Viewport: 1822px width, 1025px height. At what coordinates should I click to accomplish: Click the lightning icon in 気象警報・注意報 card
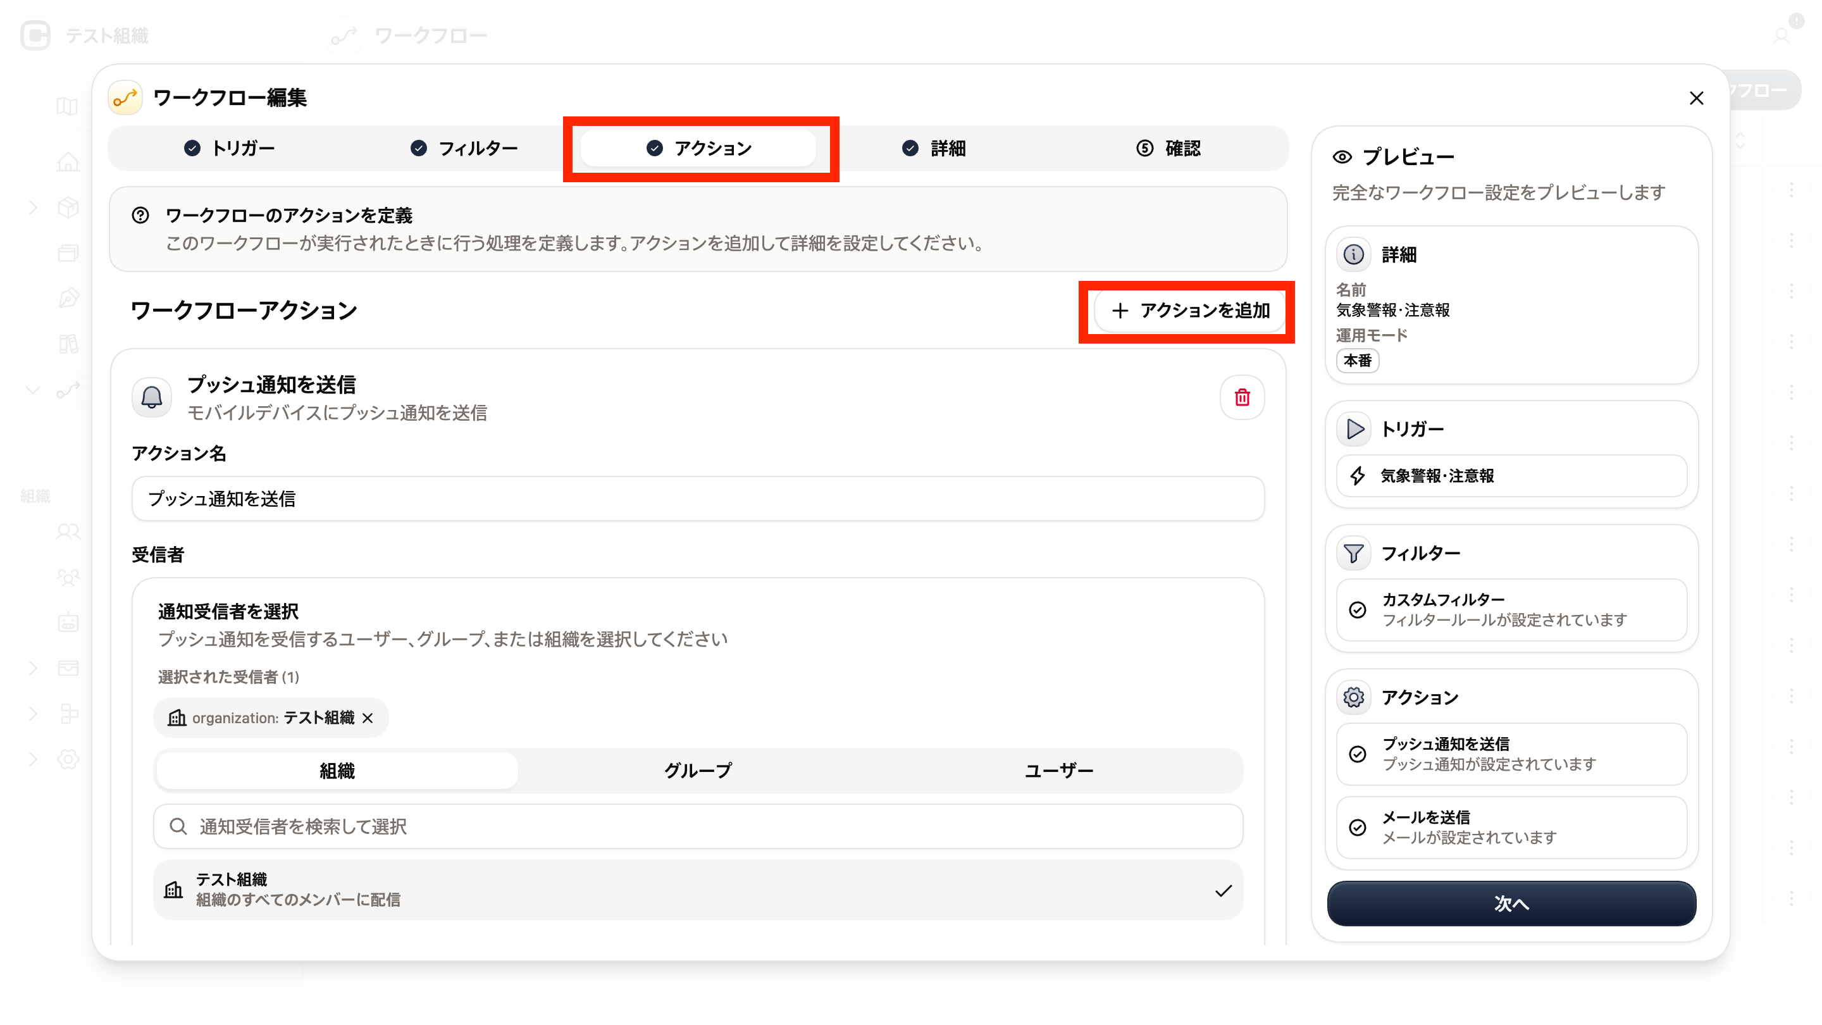click(x=1357, y=476)
